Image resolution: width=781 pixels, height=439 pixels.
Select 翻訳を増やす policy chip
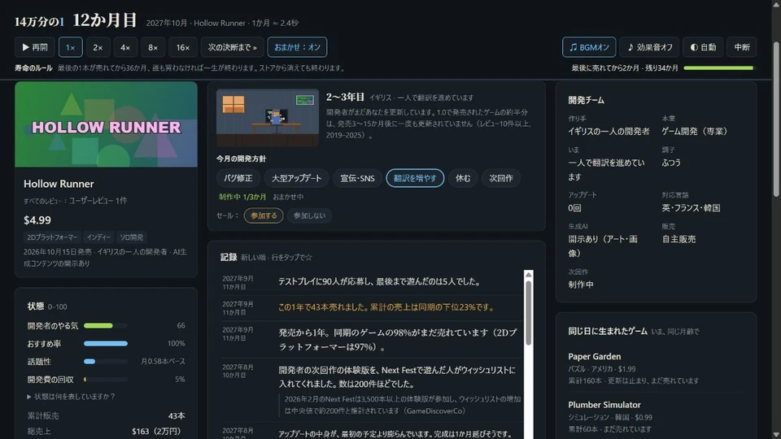pos(415,178)
